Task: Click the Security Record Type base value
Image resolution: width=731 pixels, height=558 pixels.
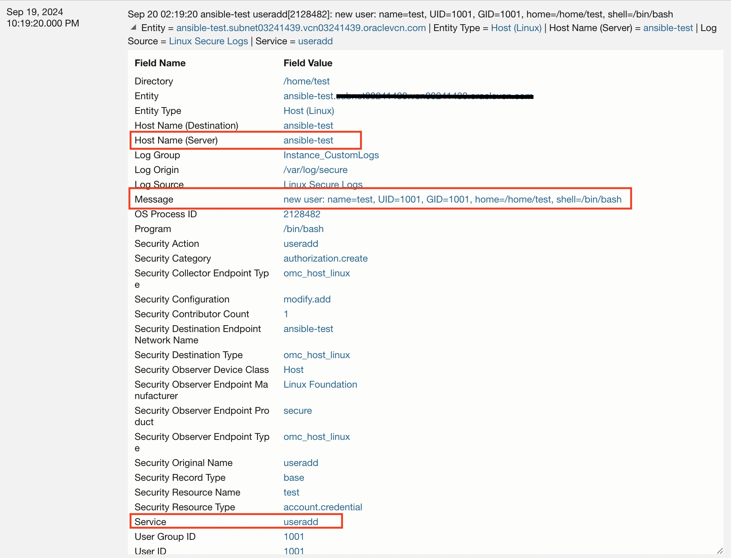Action: pos(294,478)
